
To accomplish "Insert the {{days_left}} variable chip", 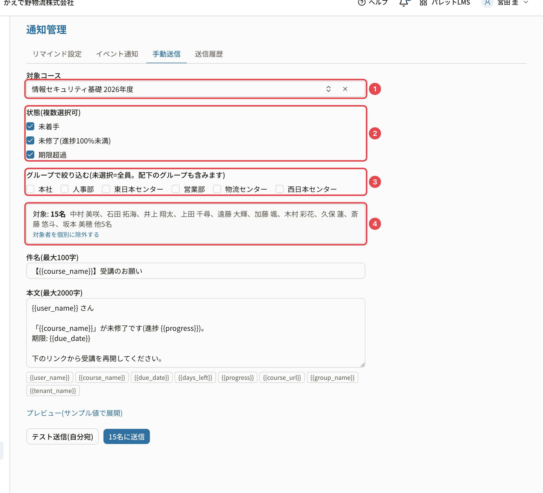I will pos(195,377).
